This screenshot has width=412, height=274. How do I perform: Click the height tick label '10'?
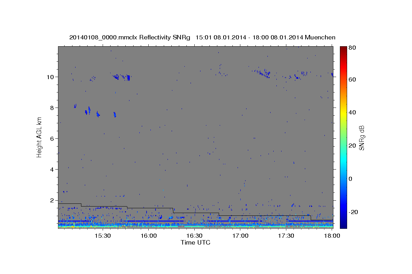click(x=51, y=77)
